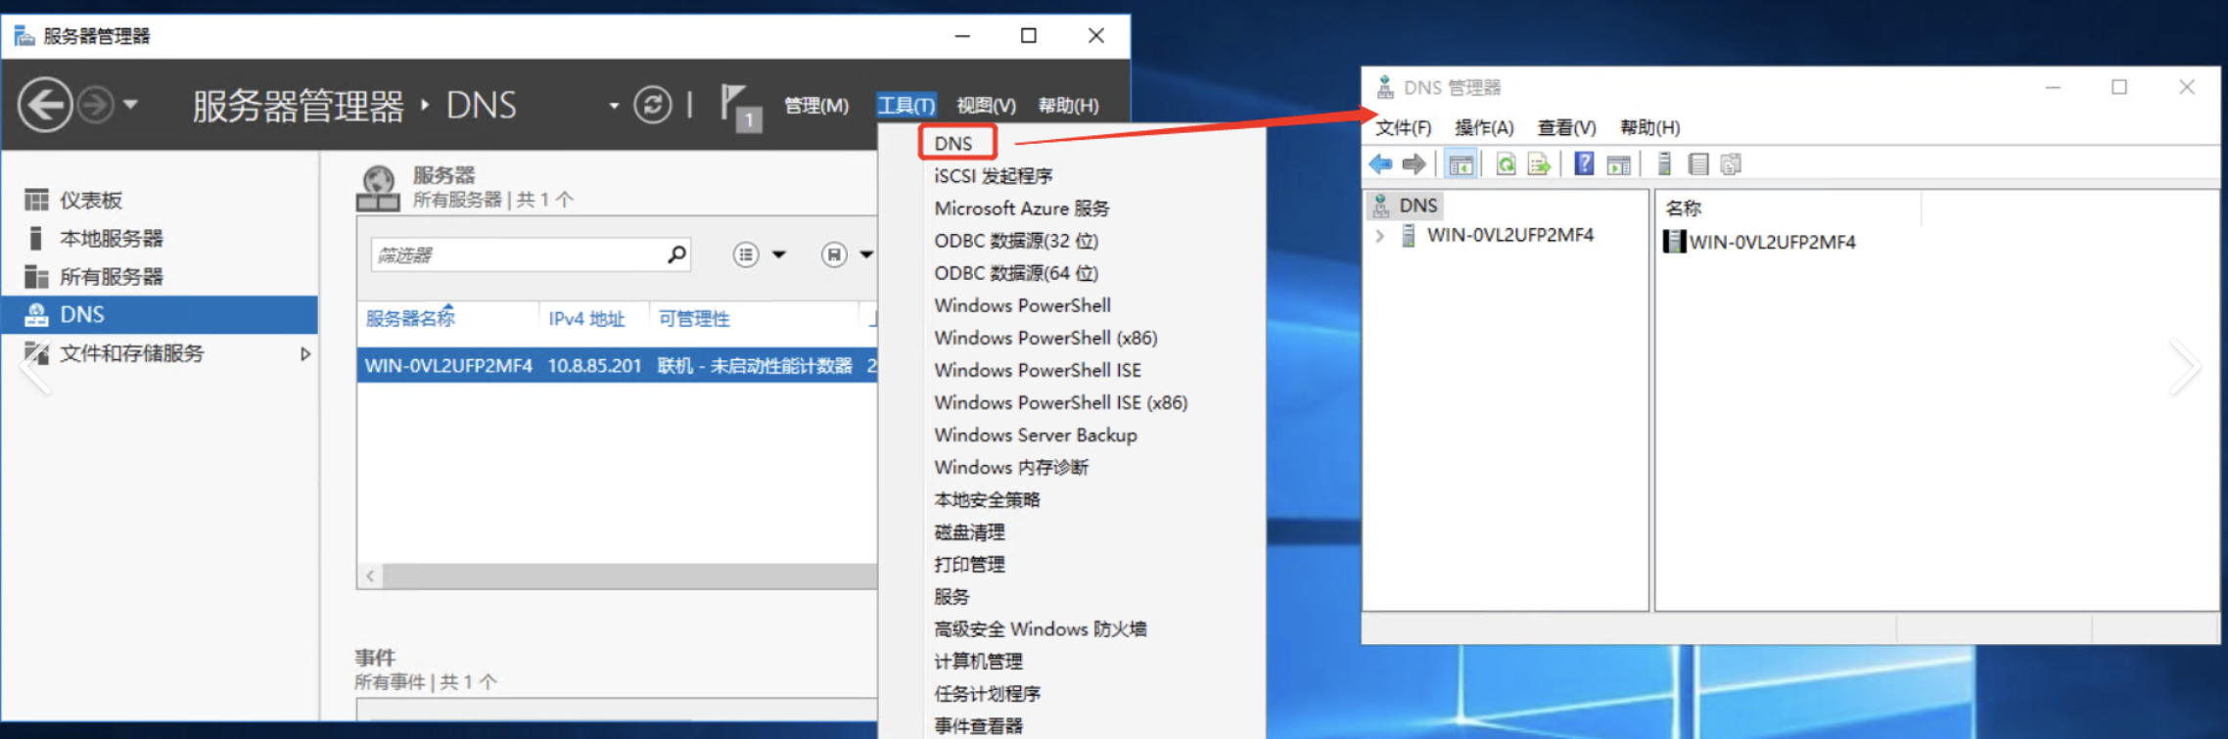The image size is (2228, 739).
Task: Click the lined-sheet icon in DNS Manager's toolbar
Action: [1698, 164]
